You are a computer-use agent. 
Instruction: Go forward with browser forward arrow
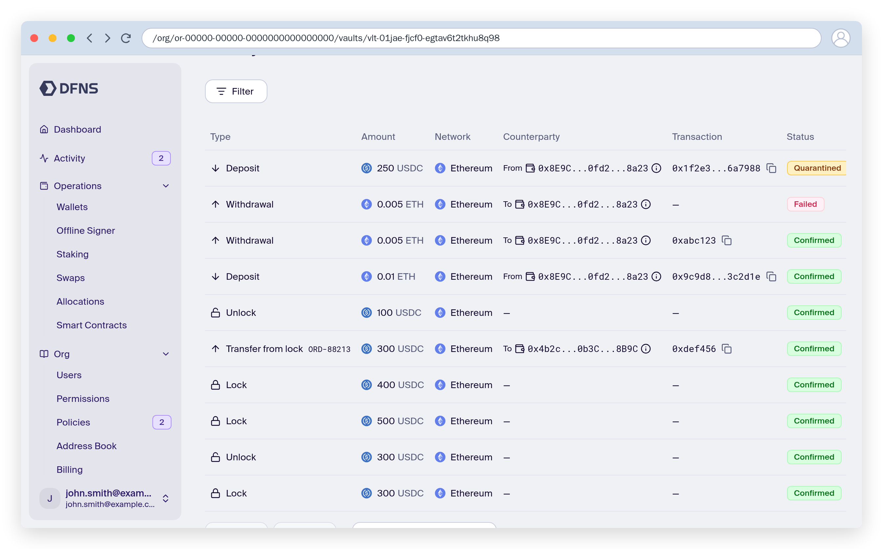click(107, 38)
